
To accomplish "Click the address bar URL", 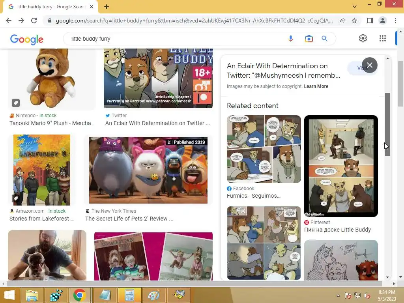I will [x=194, y=21].
